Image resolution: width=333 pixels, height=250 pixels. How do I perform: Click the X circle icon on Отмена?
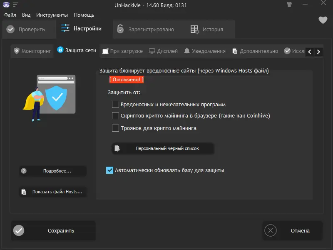[270, 230]
